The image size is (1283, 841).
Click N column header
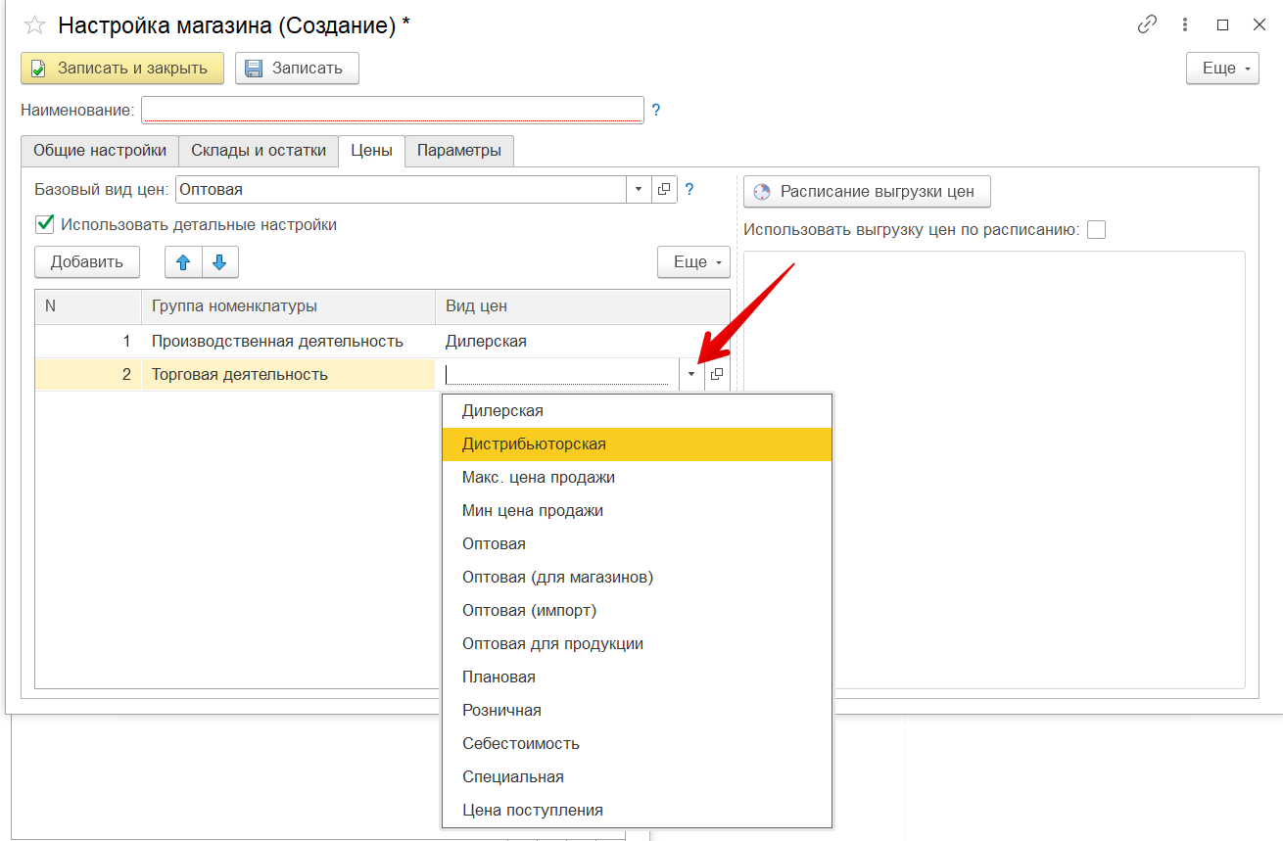[88, 306]
